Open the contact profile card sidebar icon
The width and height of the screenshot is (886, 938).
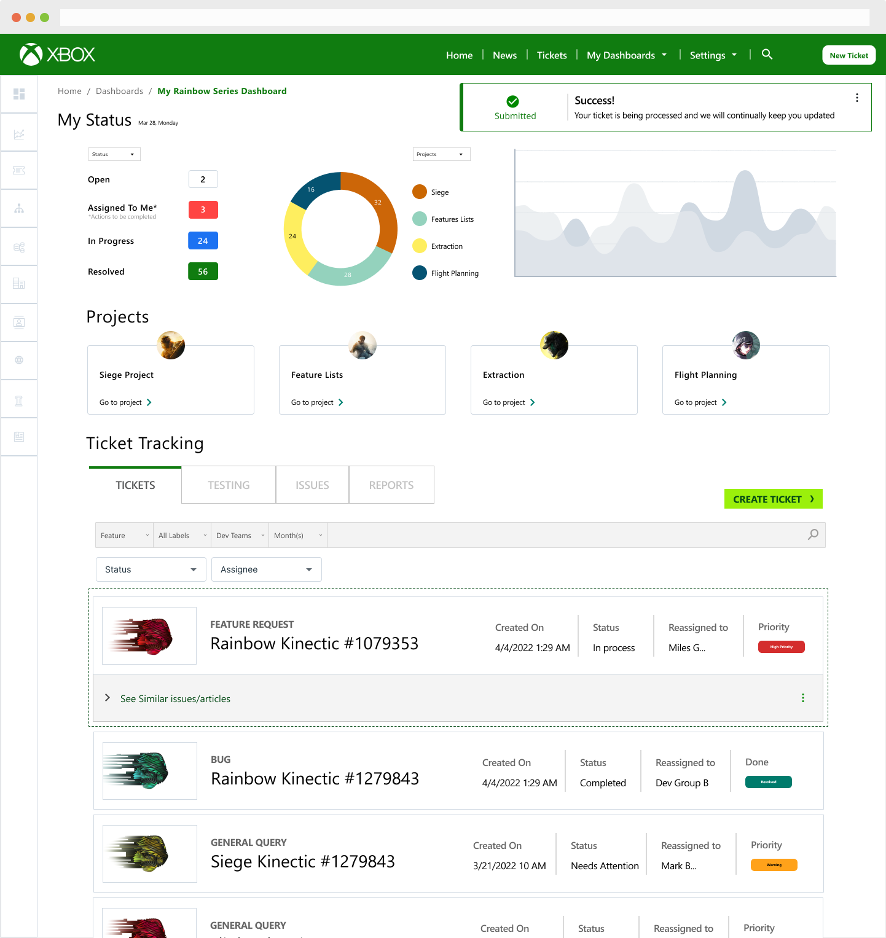(x=19, y=322)
